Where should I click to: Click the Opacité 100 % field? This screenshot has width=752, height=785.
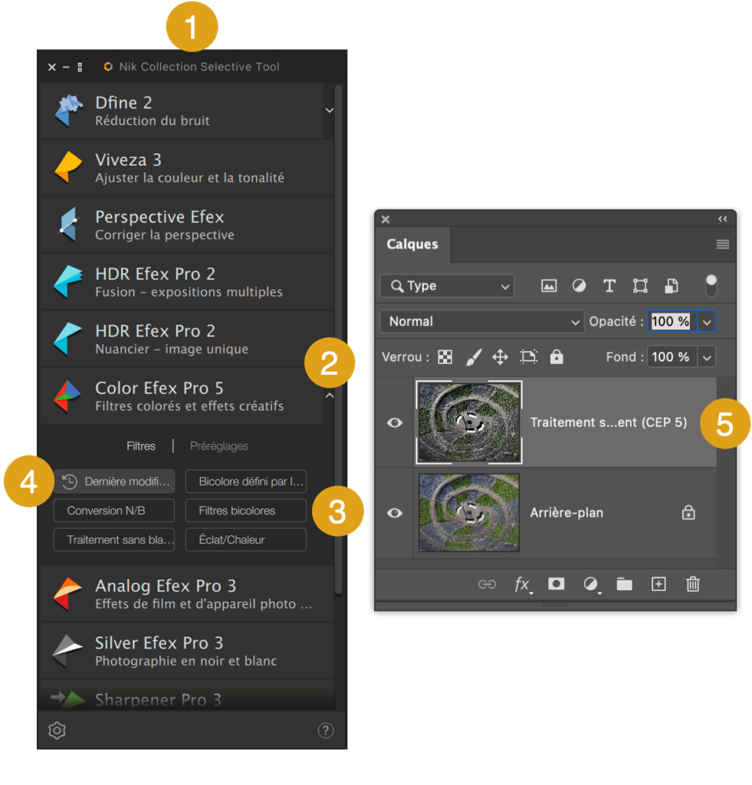click(672, 321)
